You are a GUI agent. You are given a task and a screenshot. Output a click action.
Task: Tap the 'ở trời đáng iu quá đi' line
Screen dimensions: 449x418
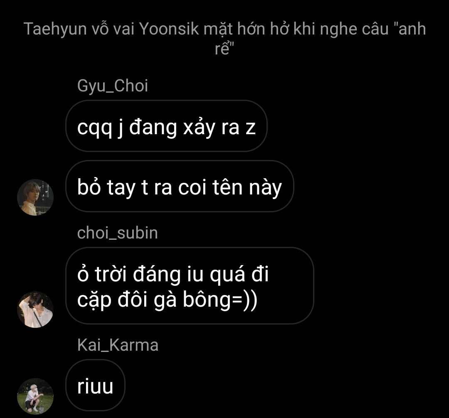[173, 273]
